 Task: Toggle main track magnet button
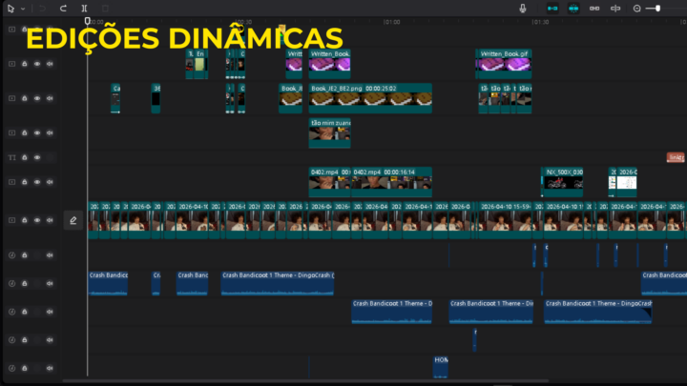550,8
